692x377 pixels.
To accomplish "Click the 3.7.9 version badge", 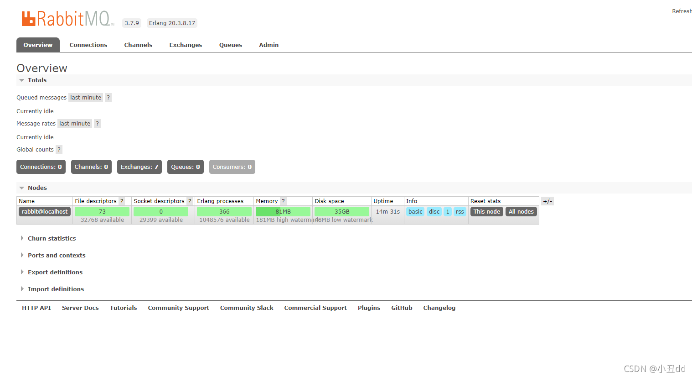I will click(132, 23).
